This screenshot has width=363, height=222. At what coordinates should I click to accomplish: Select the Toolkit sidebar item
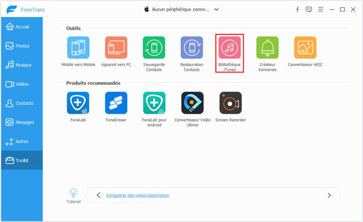(x=22, y=160)
